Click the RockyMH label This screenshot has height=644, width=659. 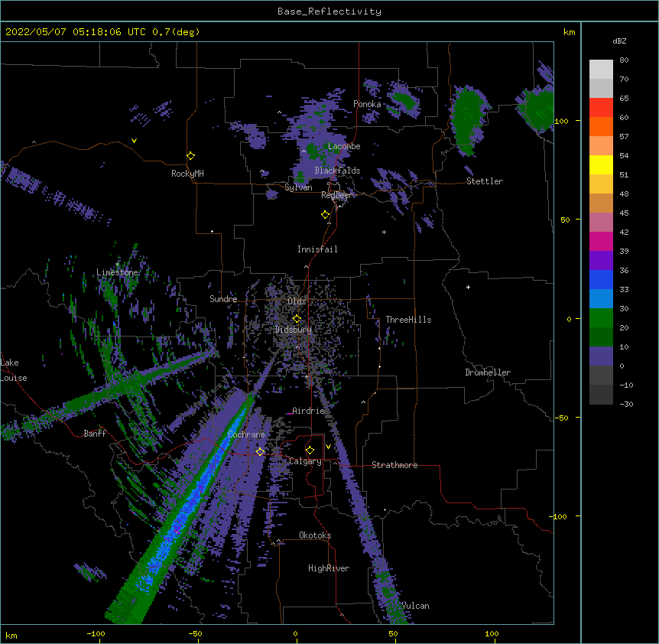(187, 174)
